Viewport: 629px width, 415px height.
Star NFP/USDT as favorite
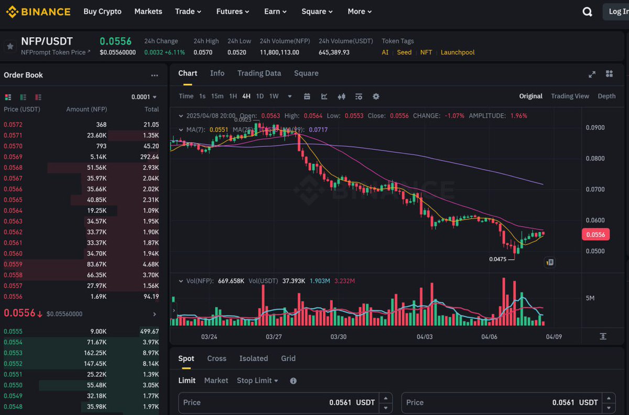pos(10,46)
